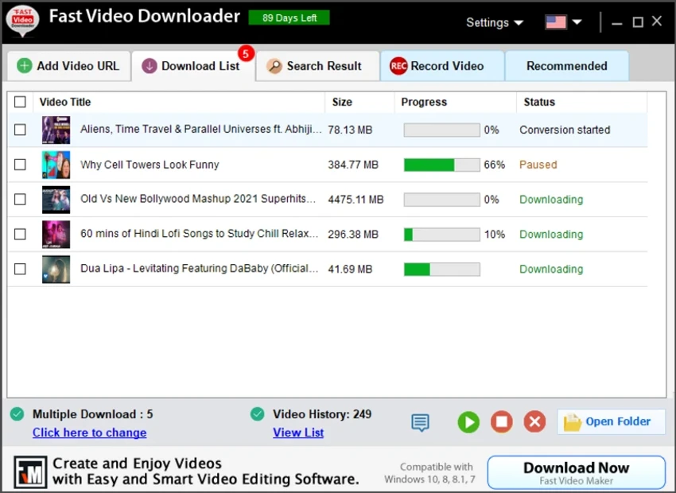This screenshot has height=493, width=676.
Task: Click the progress bar of Dua Lipa Levitating
Action: tap(442, 270)
